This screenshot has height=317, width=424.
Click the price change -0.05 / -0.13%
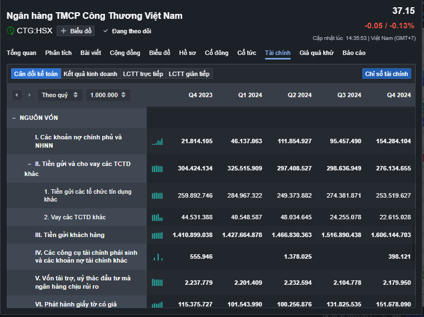390,26
